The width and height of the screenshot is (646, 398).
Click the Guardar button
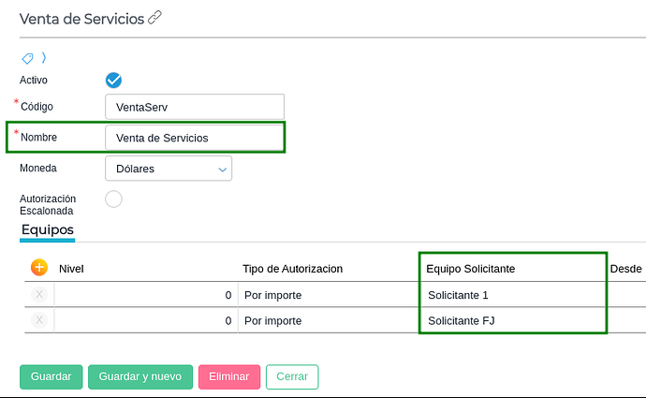click(51, 376)
